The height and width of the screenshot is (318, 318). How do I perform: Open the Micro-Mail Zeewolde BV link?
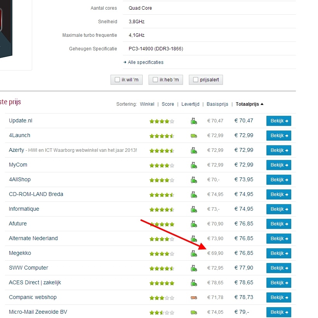(38, 312)
